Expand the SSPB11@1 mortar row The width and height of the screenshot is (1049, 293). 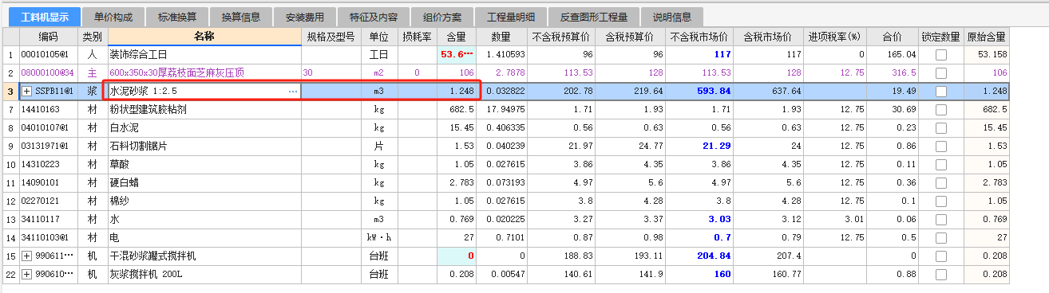point(27,92)
